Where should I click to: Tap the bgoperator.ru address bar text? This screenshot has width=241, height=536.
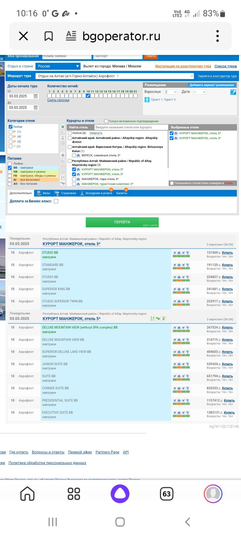point(122,36)
